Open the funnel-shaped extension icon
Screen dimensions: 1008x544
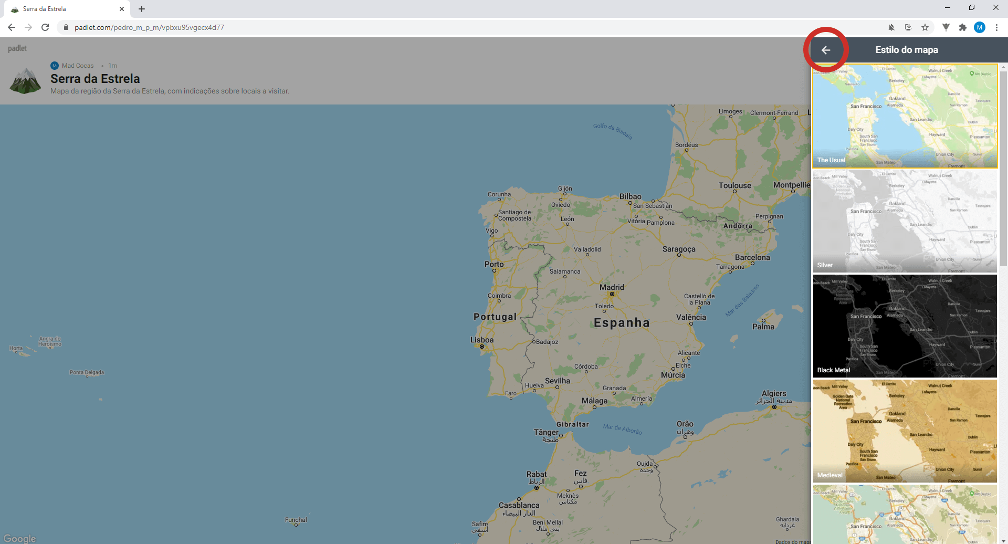946,27
